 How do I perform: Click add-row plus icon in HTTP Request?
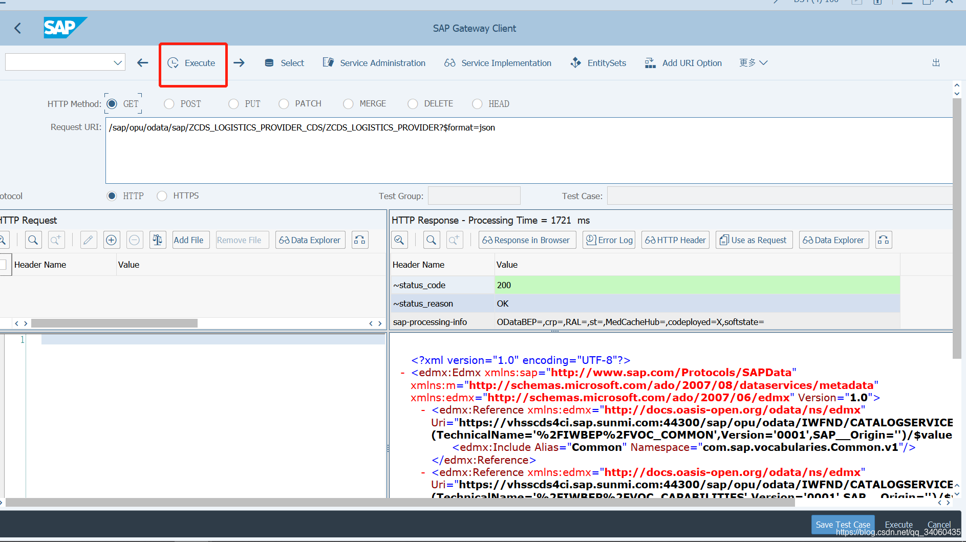[111, 240]
